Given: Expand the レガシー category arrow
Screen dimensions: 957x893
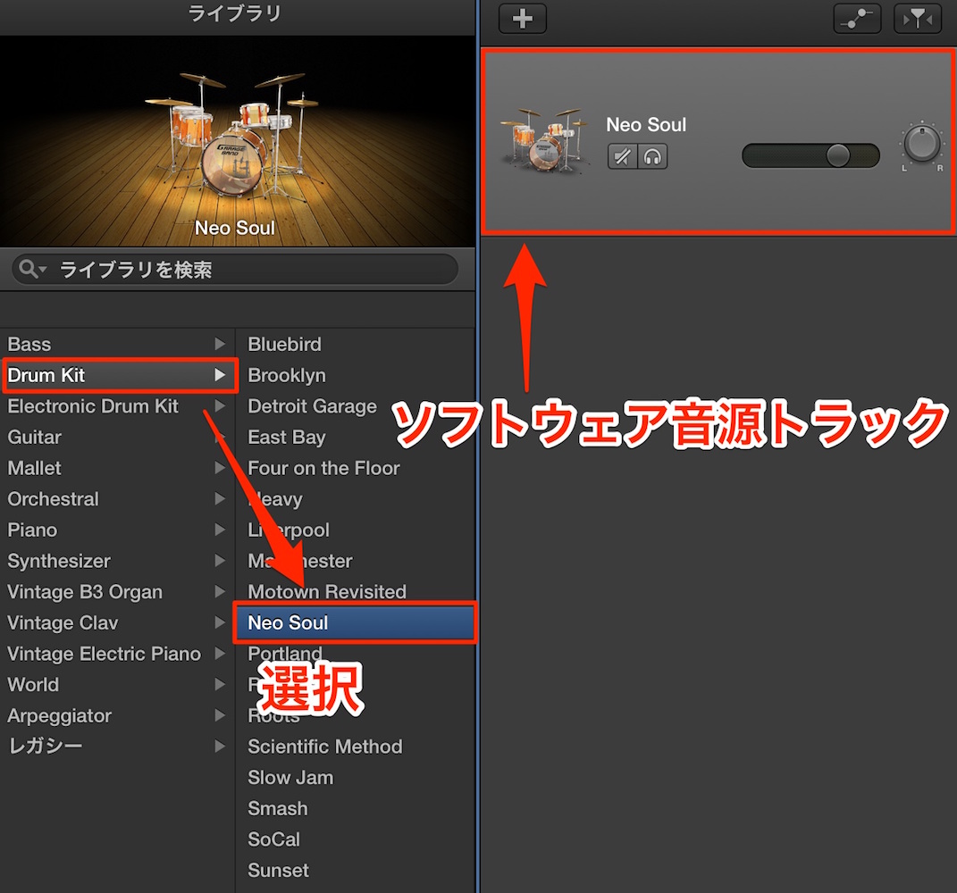Looking at the screenshot, I should [220, 746].
